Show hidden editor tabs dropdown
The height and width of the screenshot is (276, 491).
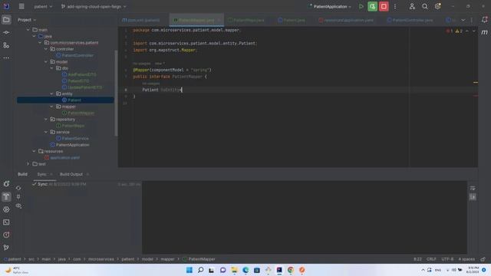(463, 20)
